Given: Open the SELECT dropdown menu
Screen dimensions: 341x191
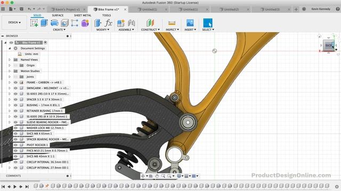Looking at the screenshot, I should [208, 30].
